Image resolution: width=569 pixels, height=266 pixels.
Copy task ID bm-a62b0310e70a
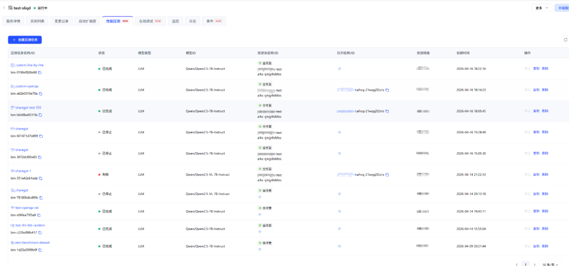[x=41, y=94]
